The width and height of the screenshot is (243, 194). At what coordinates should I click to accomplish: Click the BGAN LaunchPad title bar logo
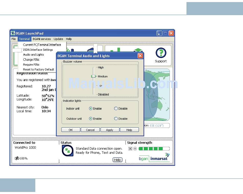pos(13,33)
